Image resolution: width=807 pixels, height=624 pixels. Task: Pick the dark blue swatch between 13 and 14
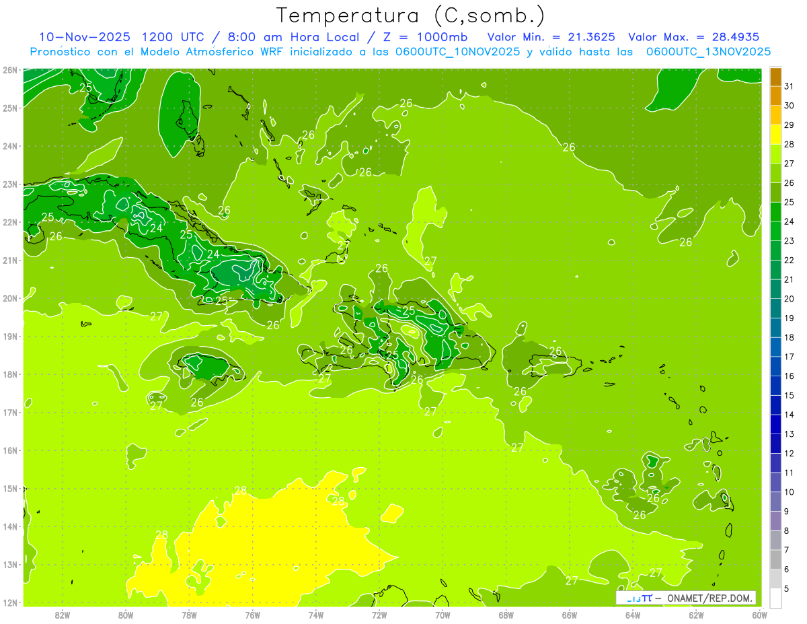click(775, 424)
